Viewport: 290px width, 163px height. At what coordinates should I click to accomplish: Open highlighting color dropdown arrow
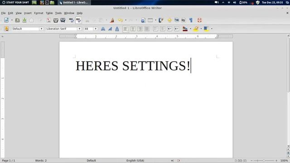point(201,29)
